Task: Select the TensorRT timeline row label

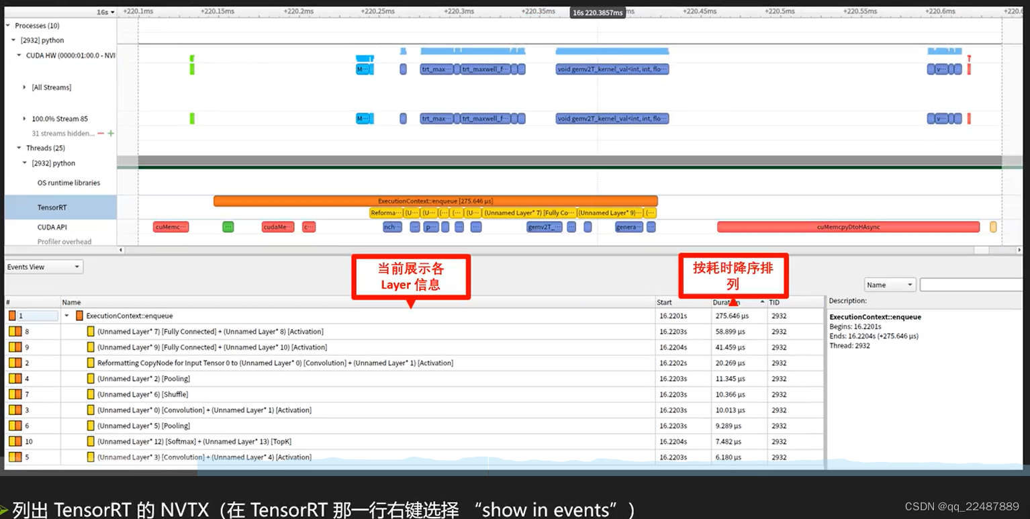Action: coord(52,207)
